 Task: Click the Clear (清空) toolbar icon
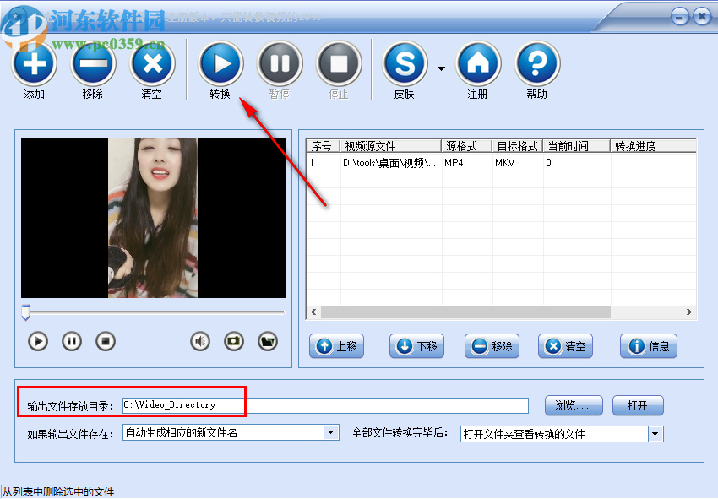pos(152,63)
